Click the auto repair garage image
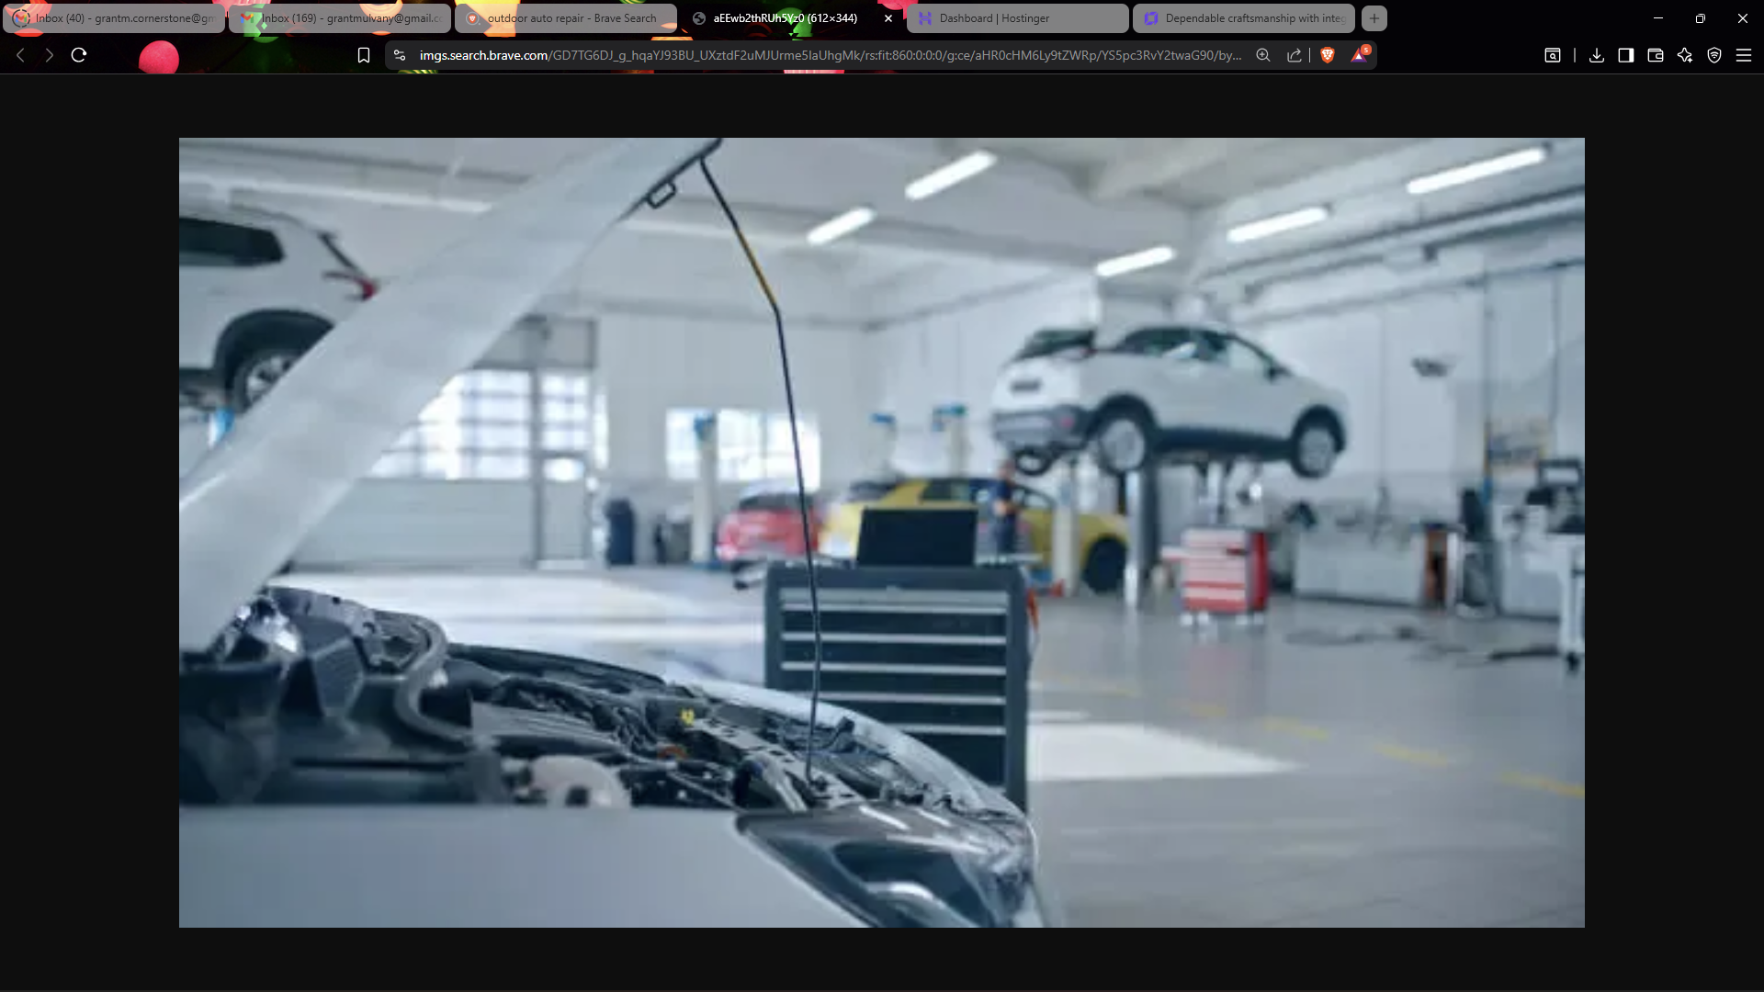This screenshot has width=1764, height=992. point(882,533)
